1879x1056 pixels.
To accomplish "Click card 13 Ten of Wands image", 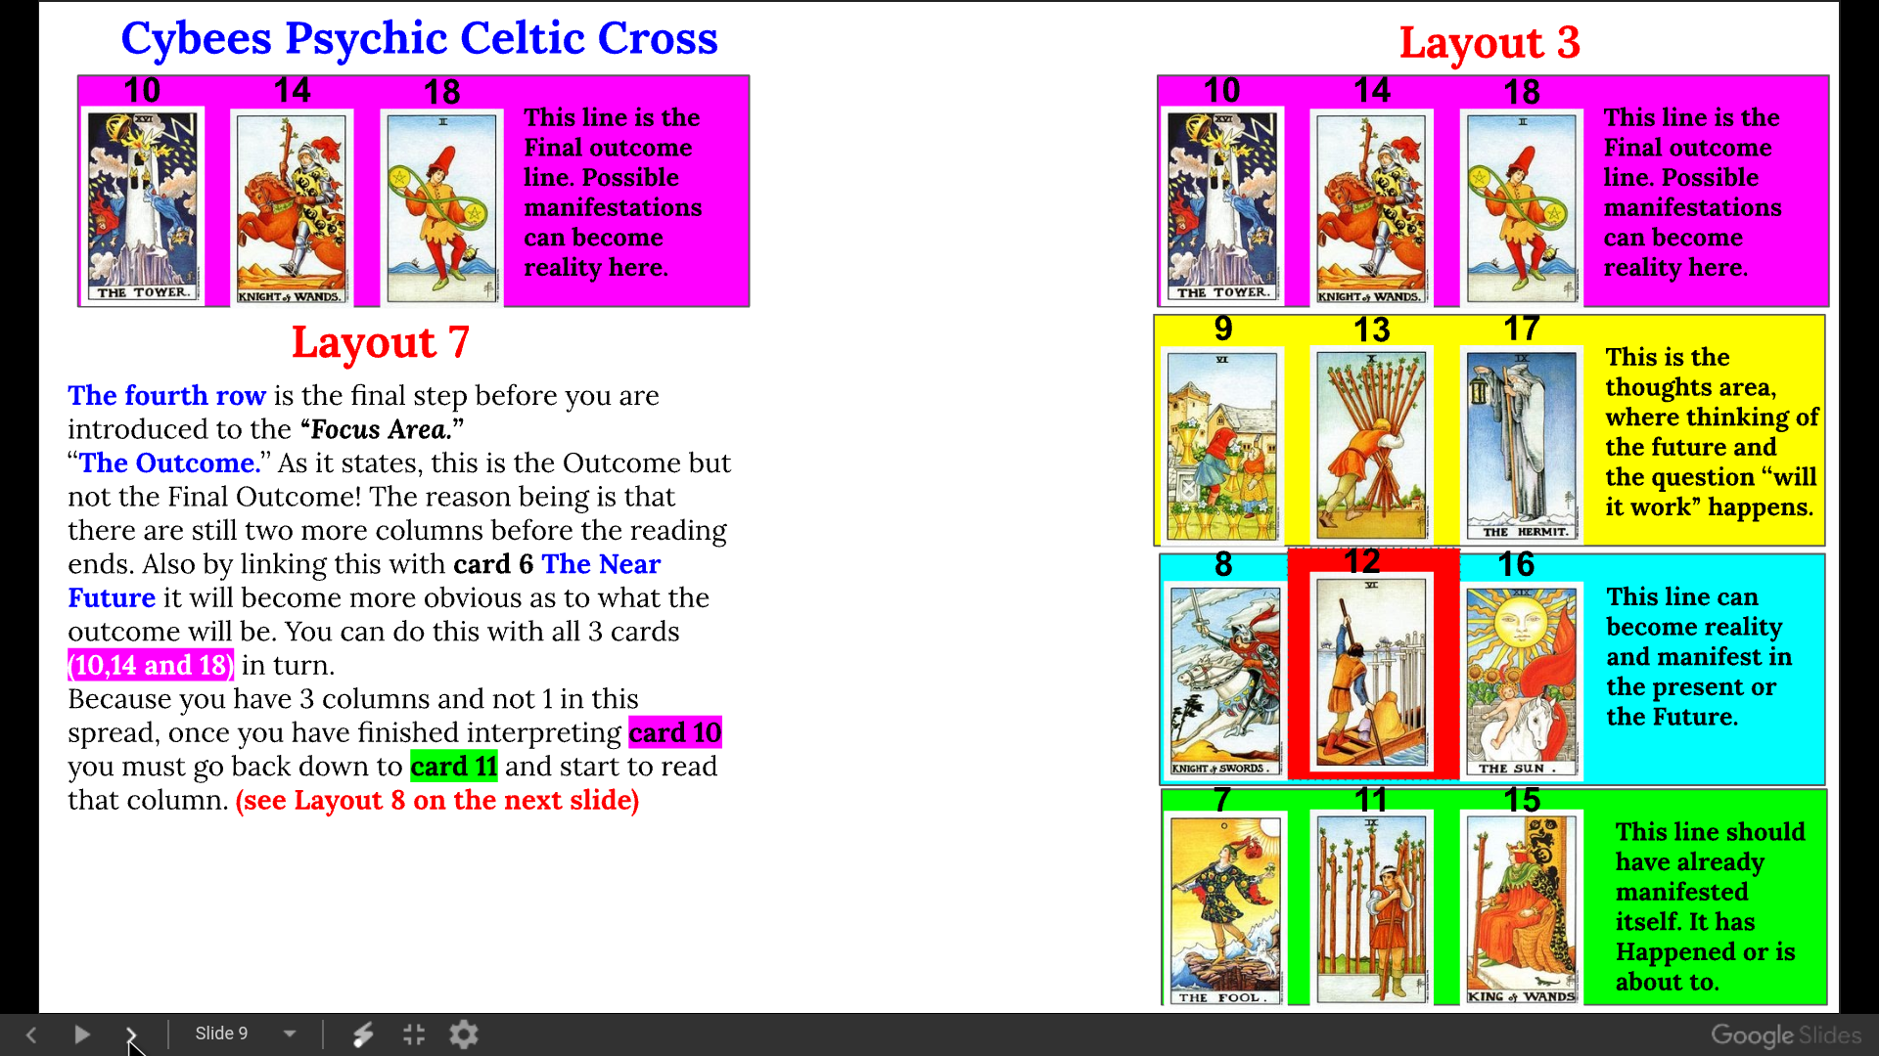I will [x=1371, y=446].
